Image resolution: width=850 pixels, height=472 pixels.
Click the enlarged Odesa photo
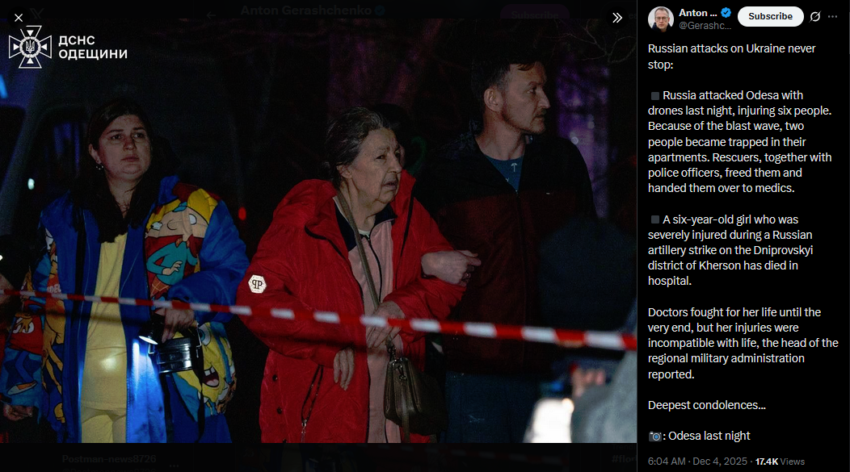coord(318,231)
